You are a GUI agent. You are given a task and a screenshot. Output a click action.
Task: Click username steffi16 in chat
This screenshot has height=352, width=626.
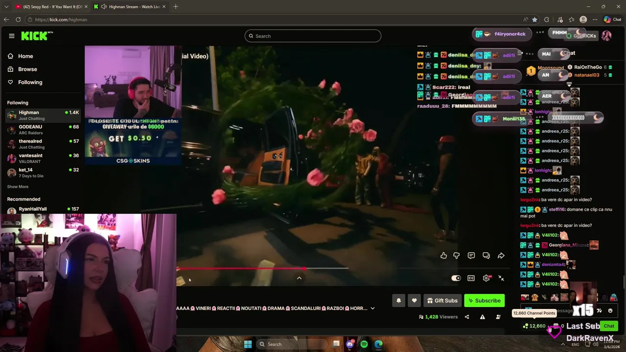[x=557, y=209]
